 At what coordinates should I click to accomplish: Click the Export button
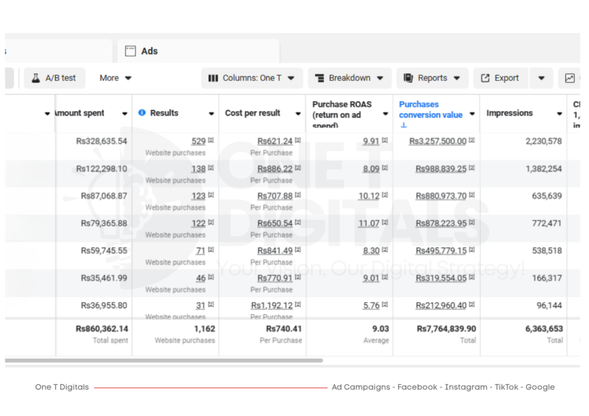pyautogui.click(x=500, y=78)
